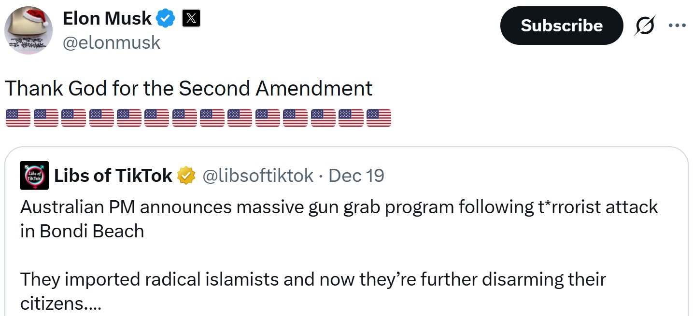Open the Elon Musk display name link
Viewport: 693px width, 316px height.
point(107,19)
